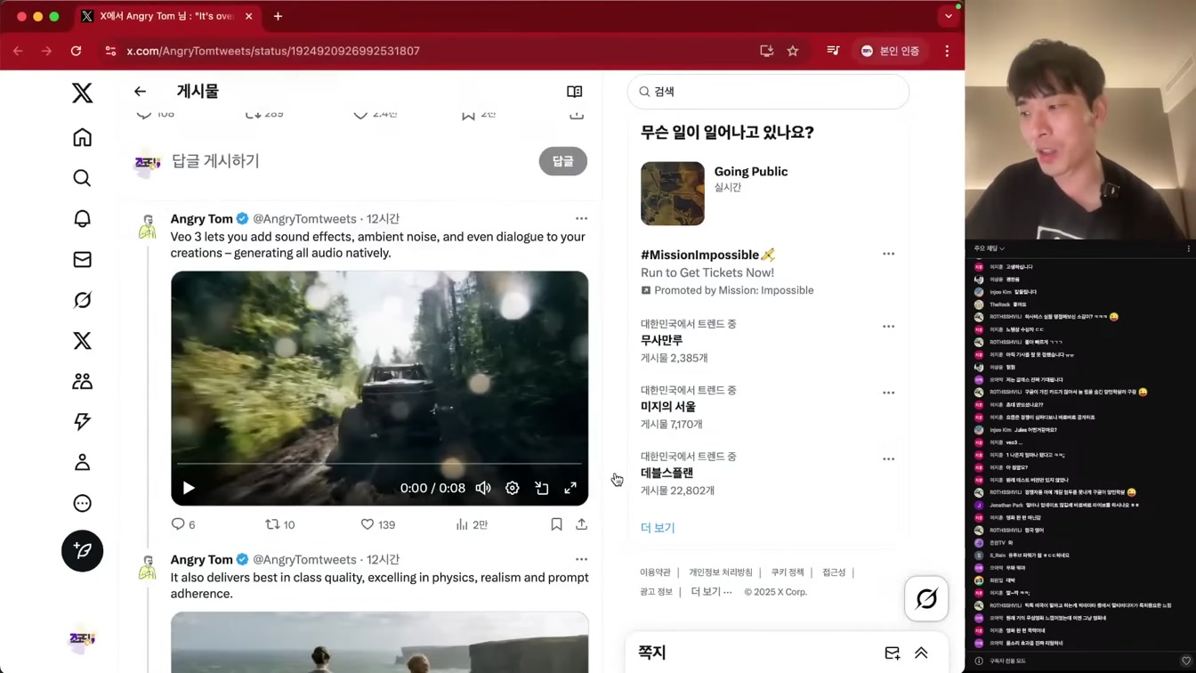Open Grok icon in left sidebar
This screenshot has width=1196, height=673.
pos(82,300)
